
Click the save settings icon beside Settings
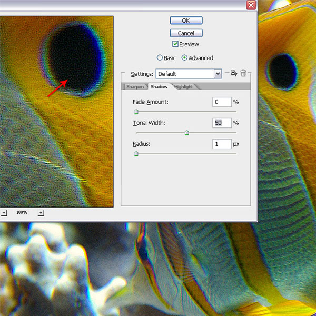234,74
